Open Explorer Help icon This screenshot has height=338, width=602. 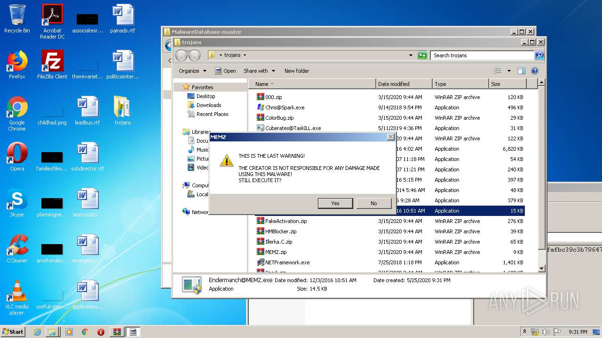click(534, 71)
